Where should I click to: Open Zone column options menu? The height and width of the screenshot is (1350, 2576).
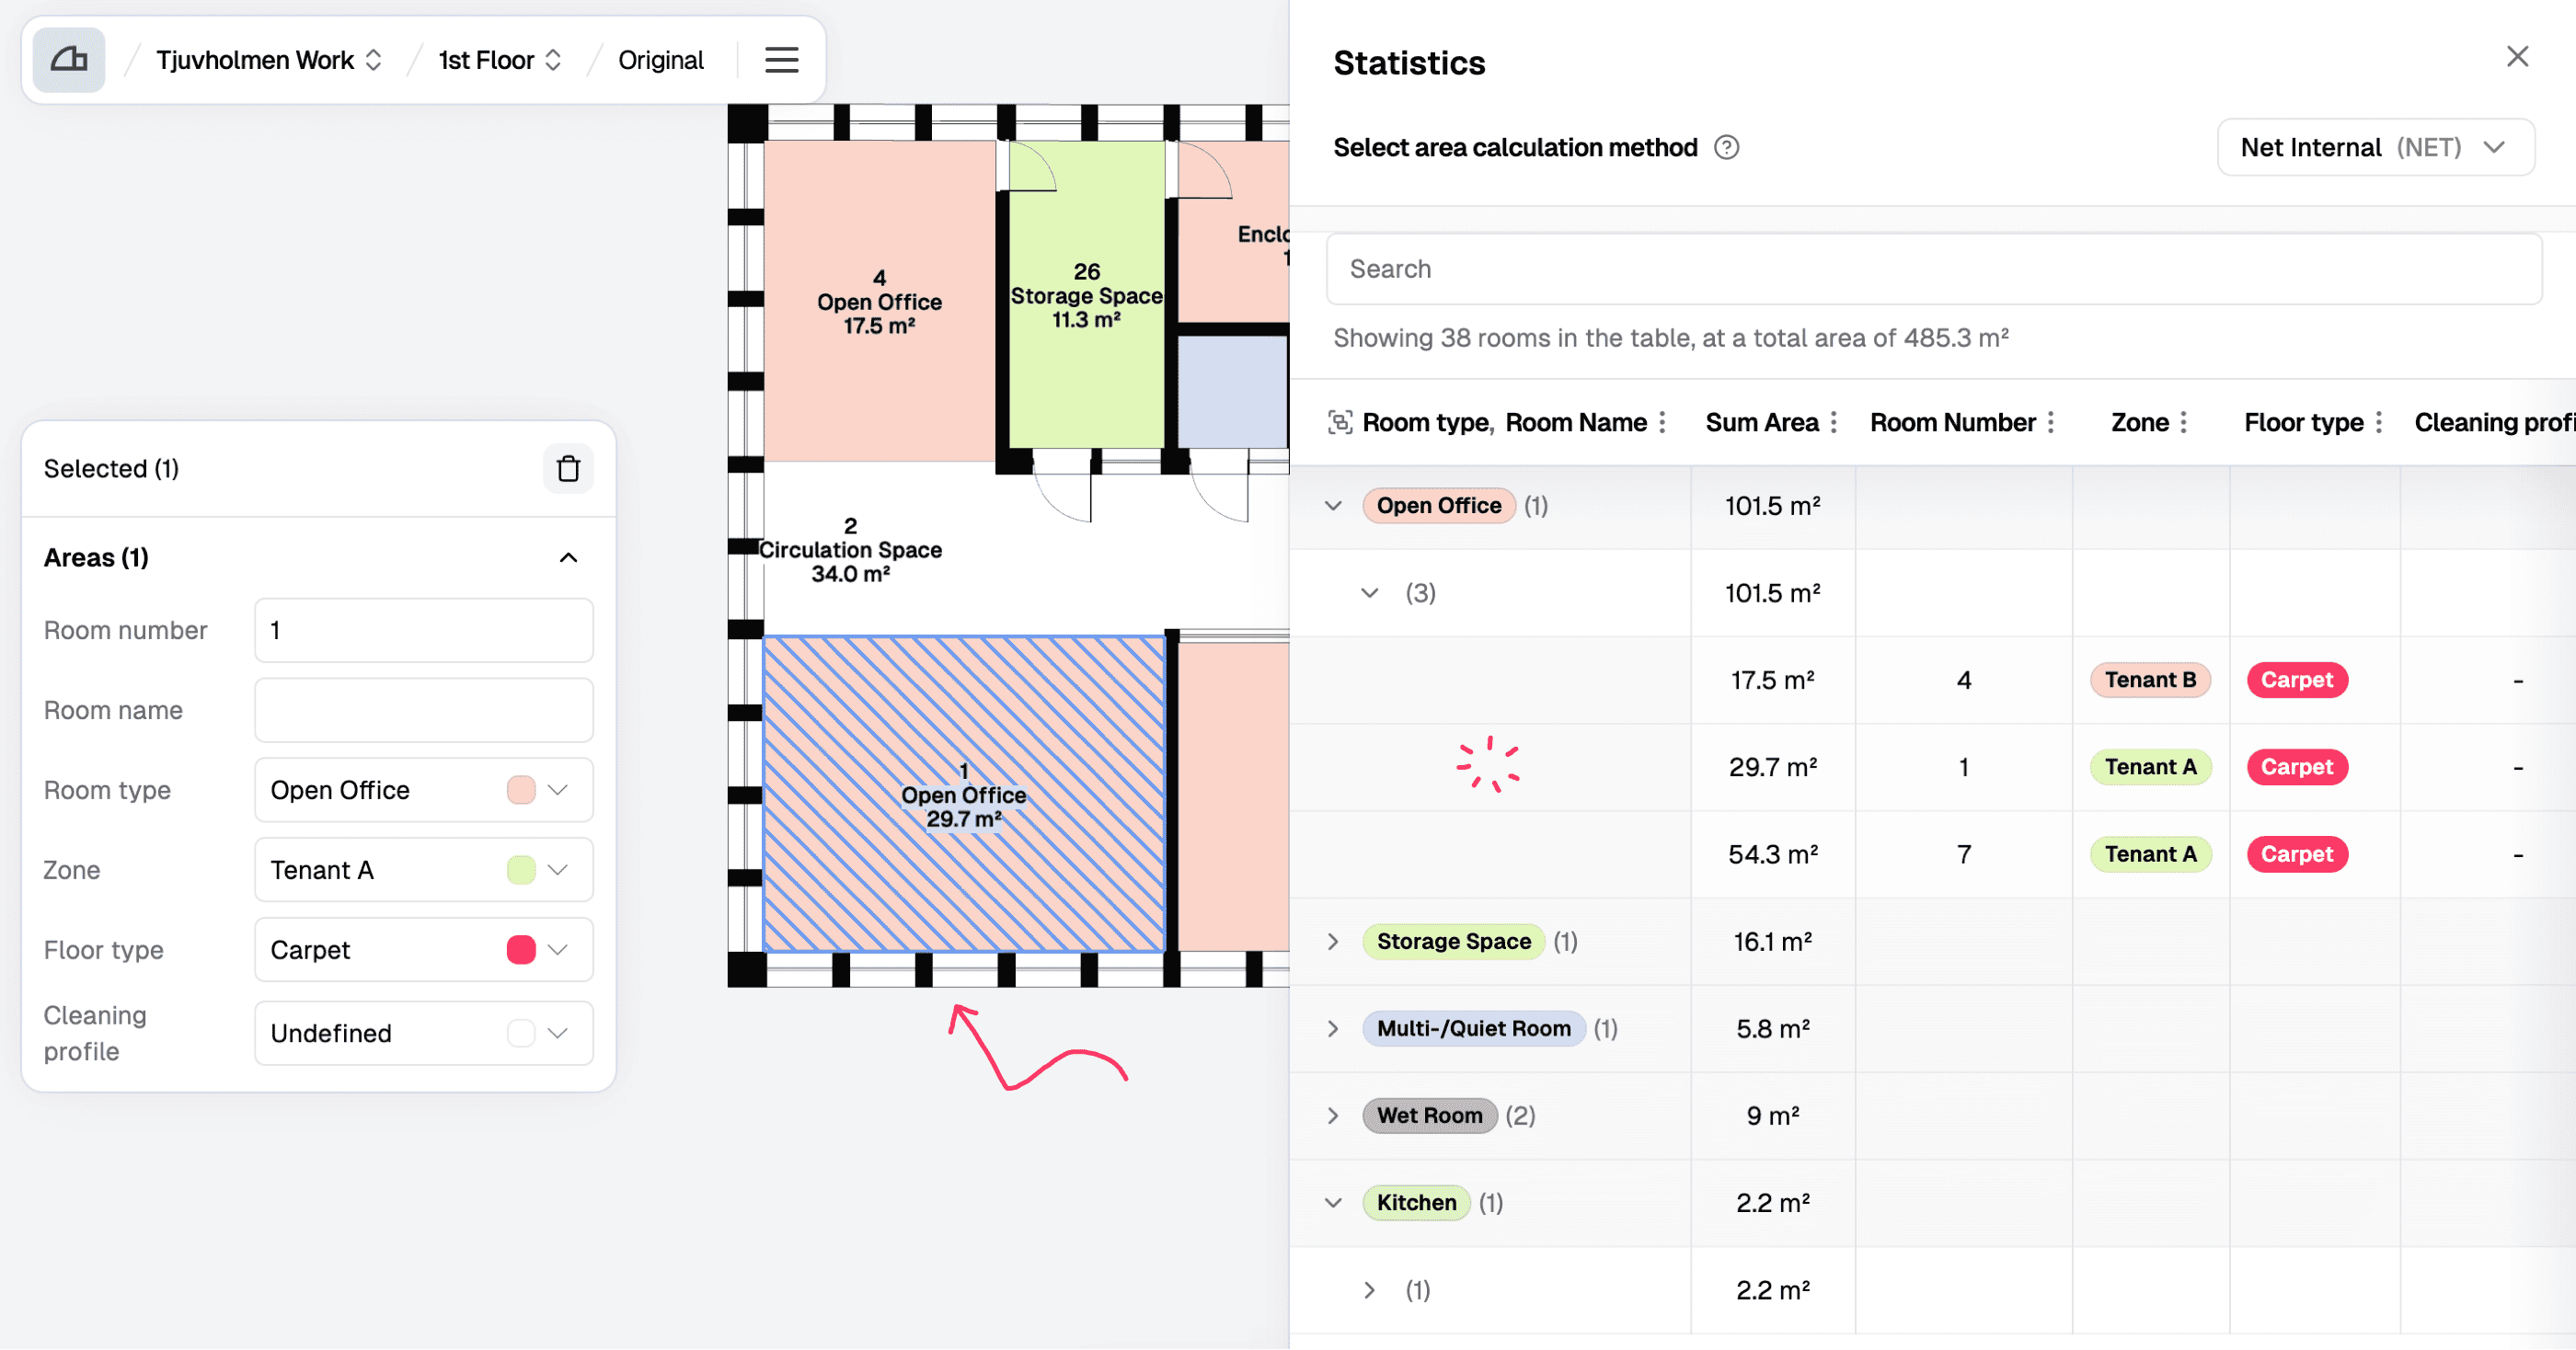2184,423
